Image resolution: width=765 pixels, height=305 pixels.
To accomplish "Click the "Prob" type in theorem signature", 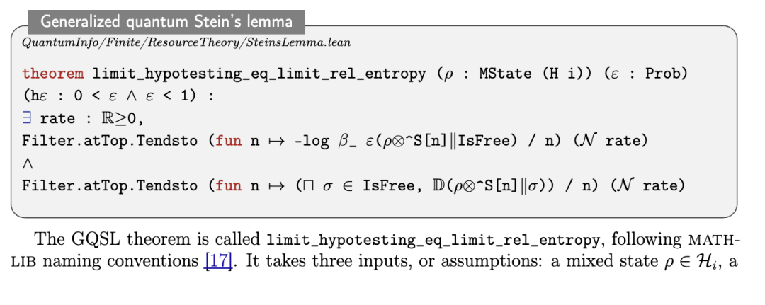I will point(665,74).
